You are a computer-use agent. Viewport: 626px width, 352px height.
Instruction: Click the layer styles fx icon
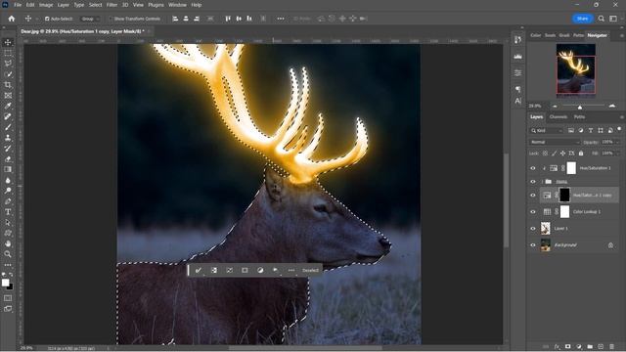[557, 346]
